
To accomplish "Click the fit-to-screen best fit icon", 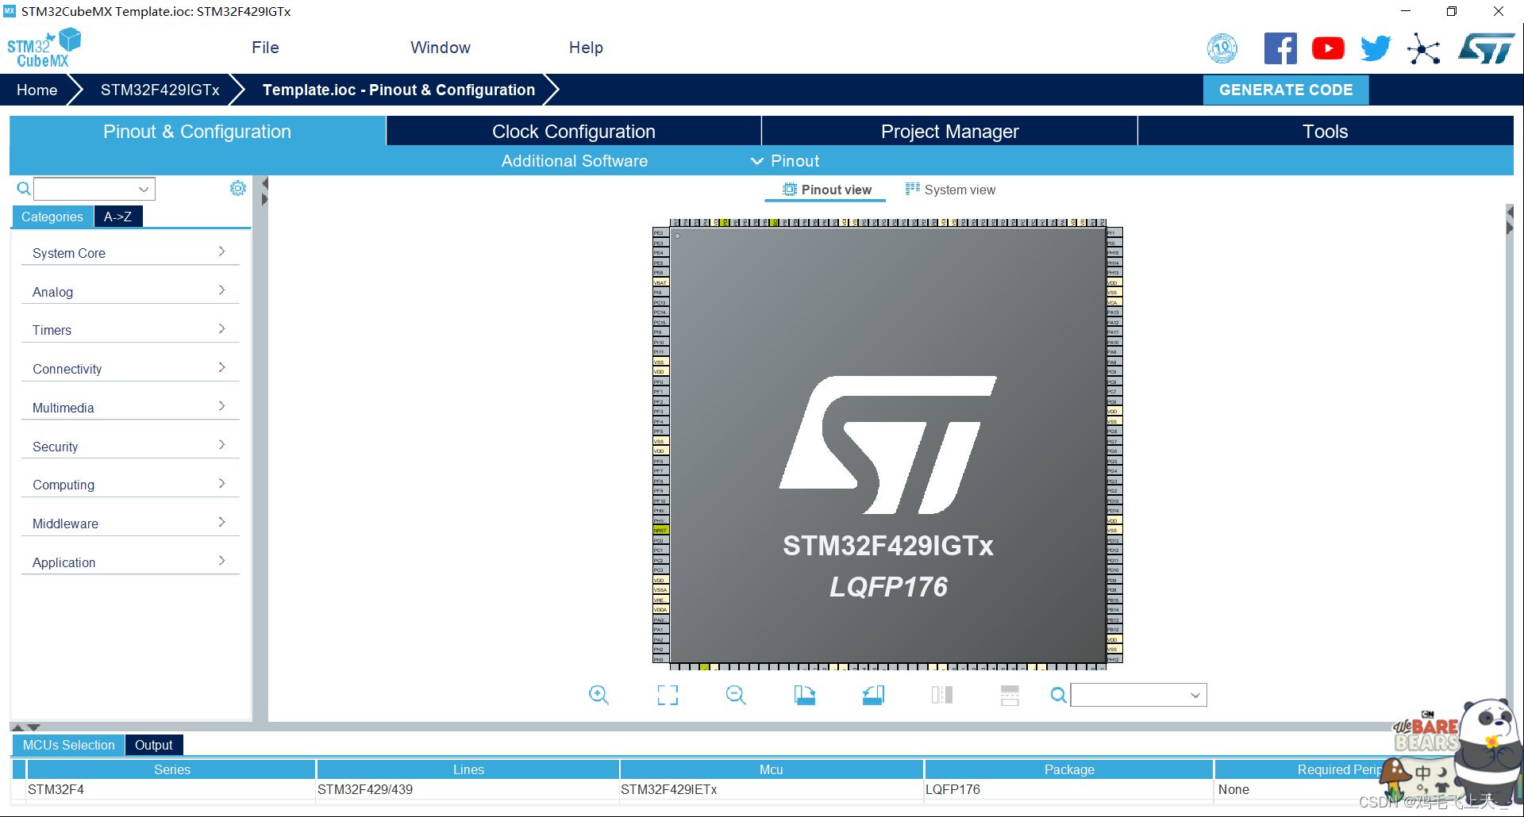I will coord(668,696).
